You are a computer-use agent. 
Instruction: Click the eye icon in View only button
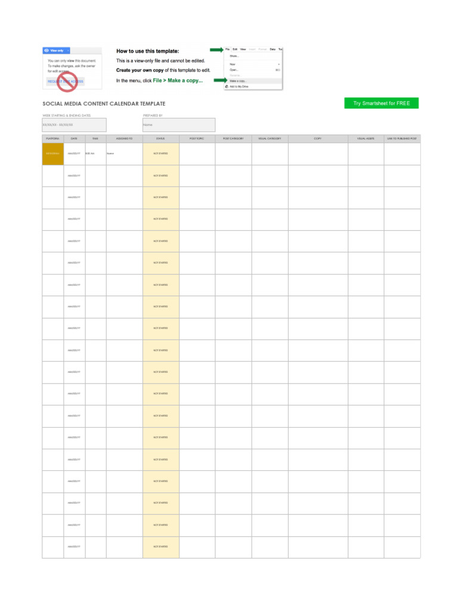coord(47,51)
